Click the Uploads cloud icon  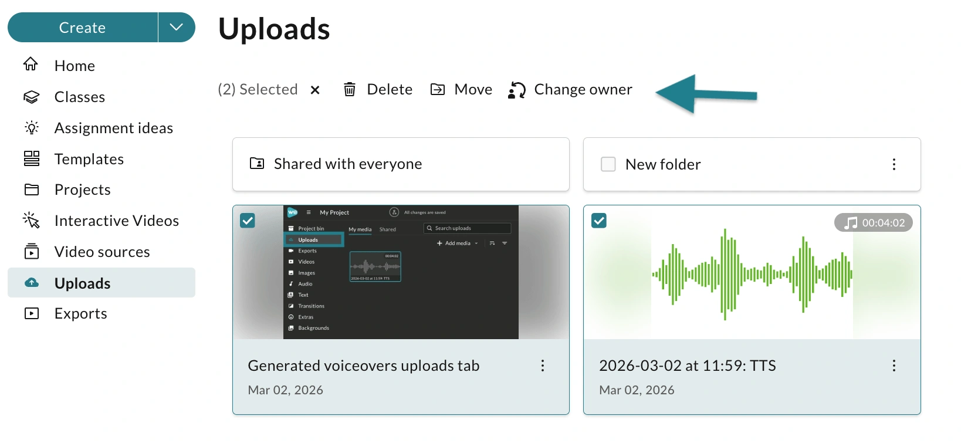32,283
